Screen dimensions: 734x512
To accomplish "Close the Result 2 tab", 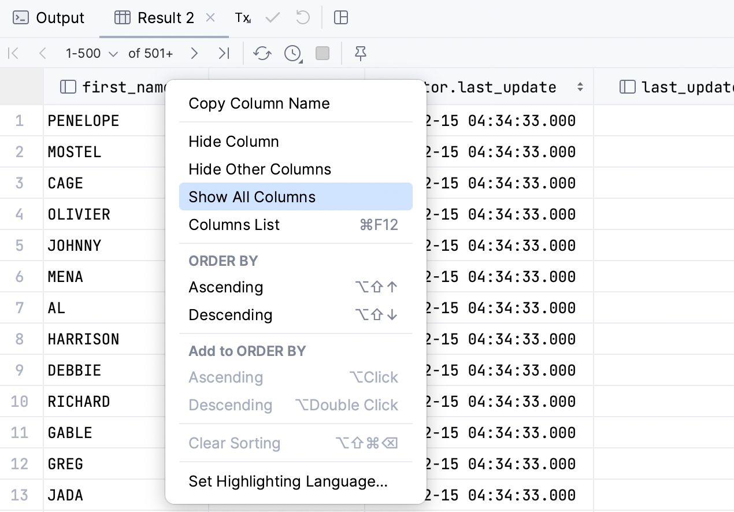I will (x=210, y=18).
